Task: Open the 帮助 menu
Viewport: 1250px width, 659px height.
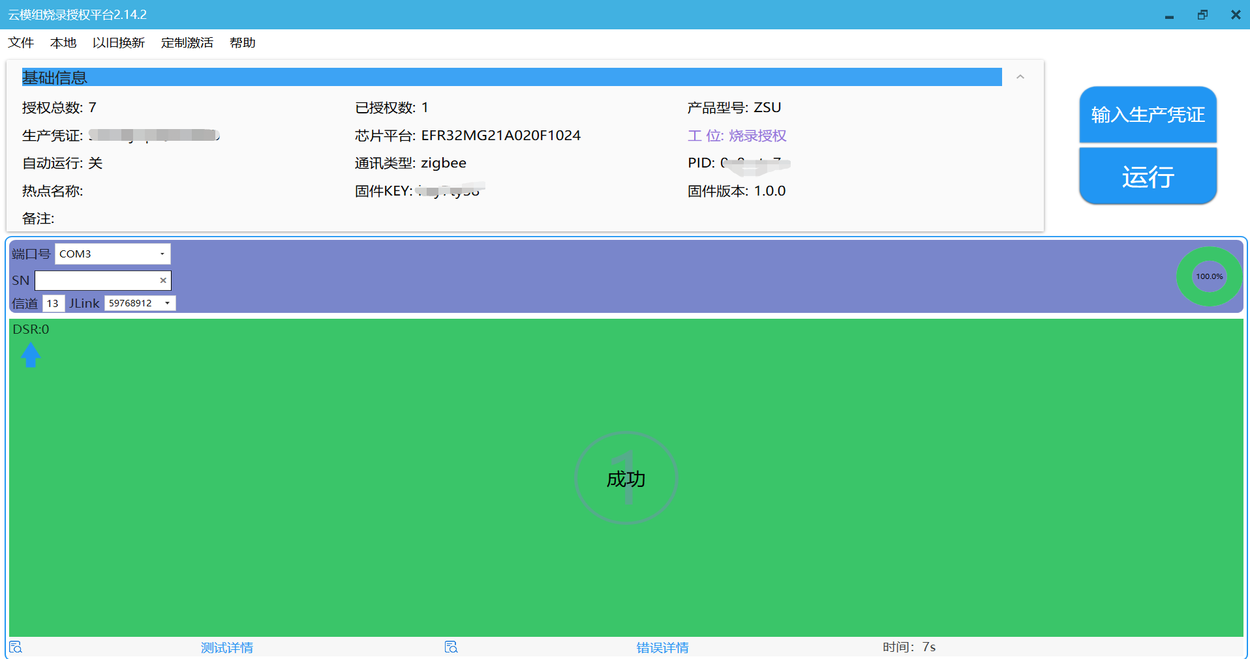Action: point(243,42)
